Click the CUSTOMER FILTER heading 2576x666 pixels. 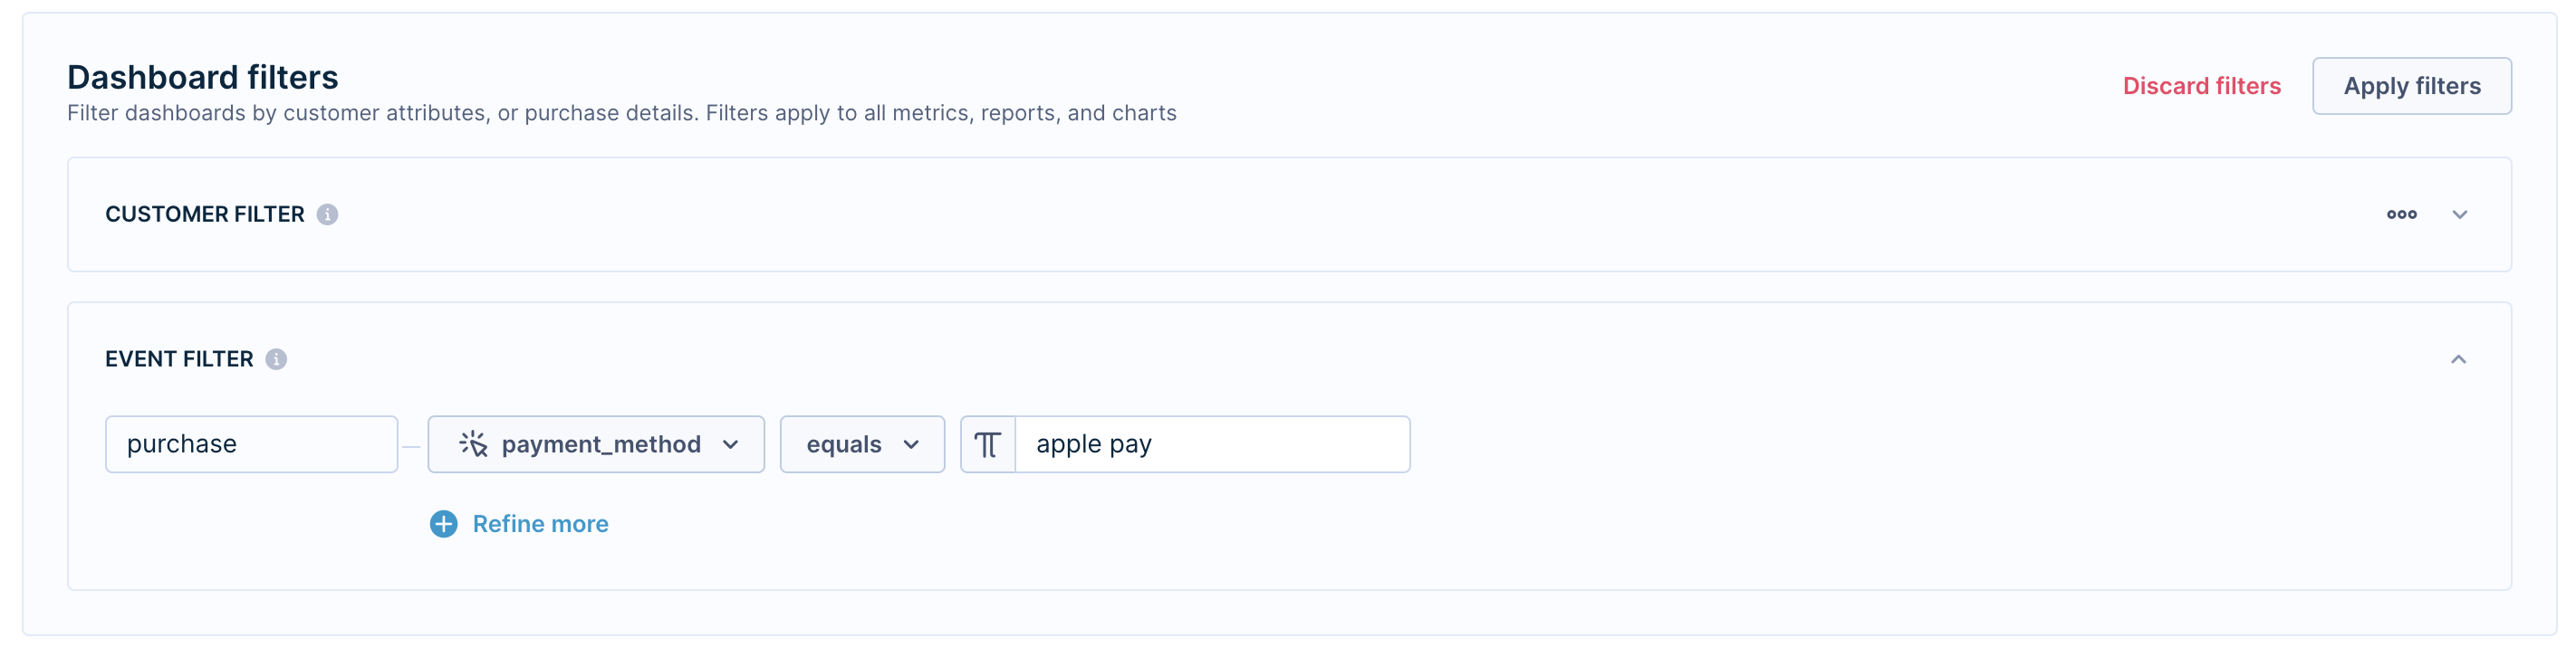204,214
